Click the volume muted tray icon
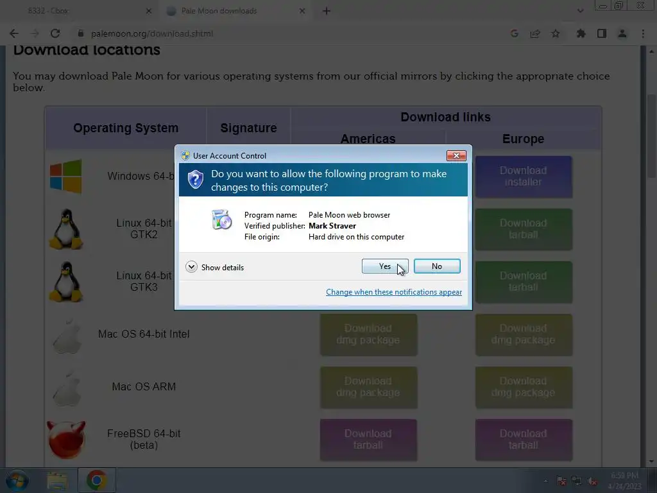Image resolution: width=657 pixels, height=493 pixels. 592,481
